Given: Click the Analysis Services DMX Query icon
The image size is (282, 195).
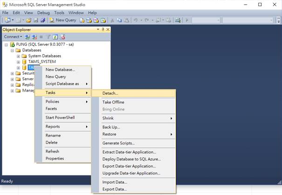Looking at the screenshot, I should 96,21.
